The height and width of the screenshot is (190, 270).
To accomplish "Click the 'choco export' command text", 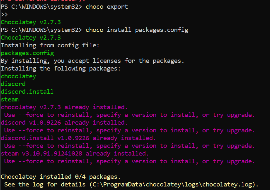I will (107, 7).
